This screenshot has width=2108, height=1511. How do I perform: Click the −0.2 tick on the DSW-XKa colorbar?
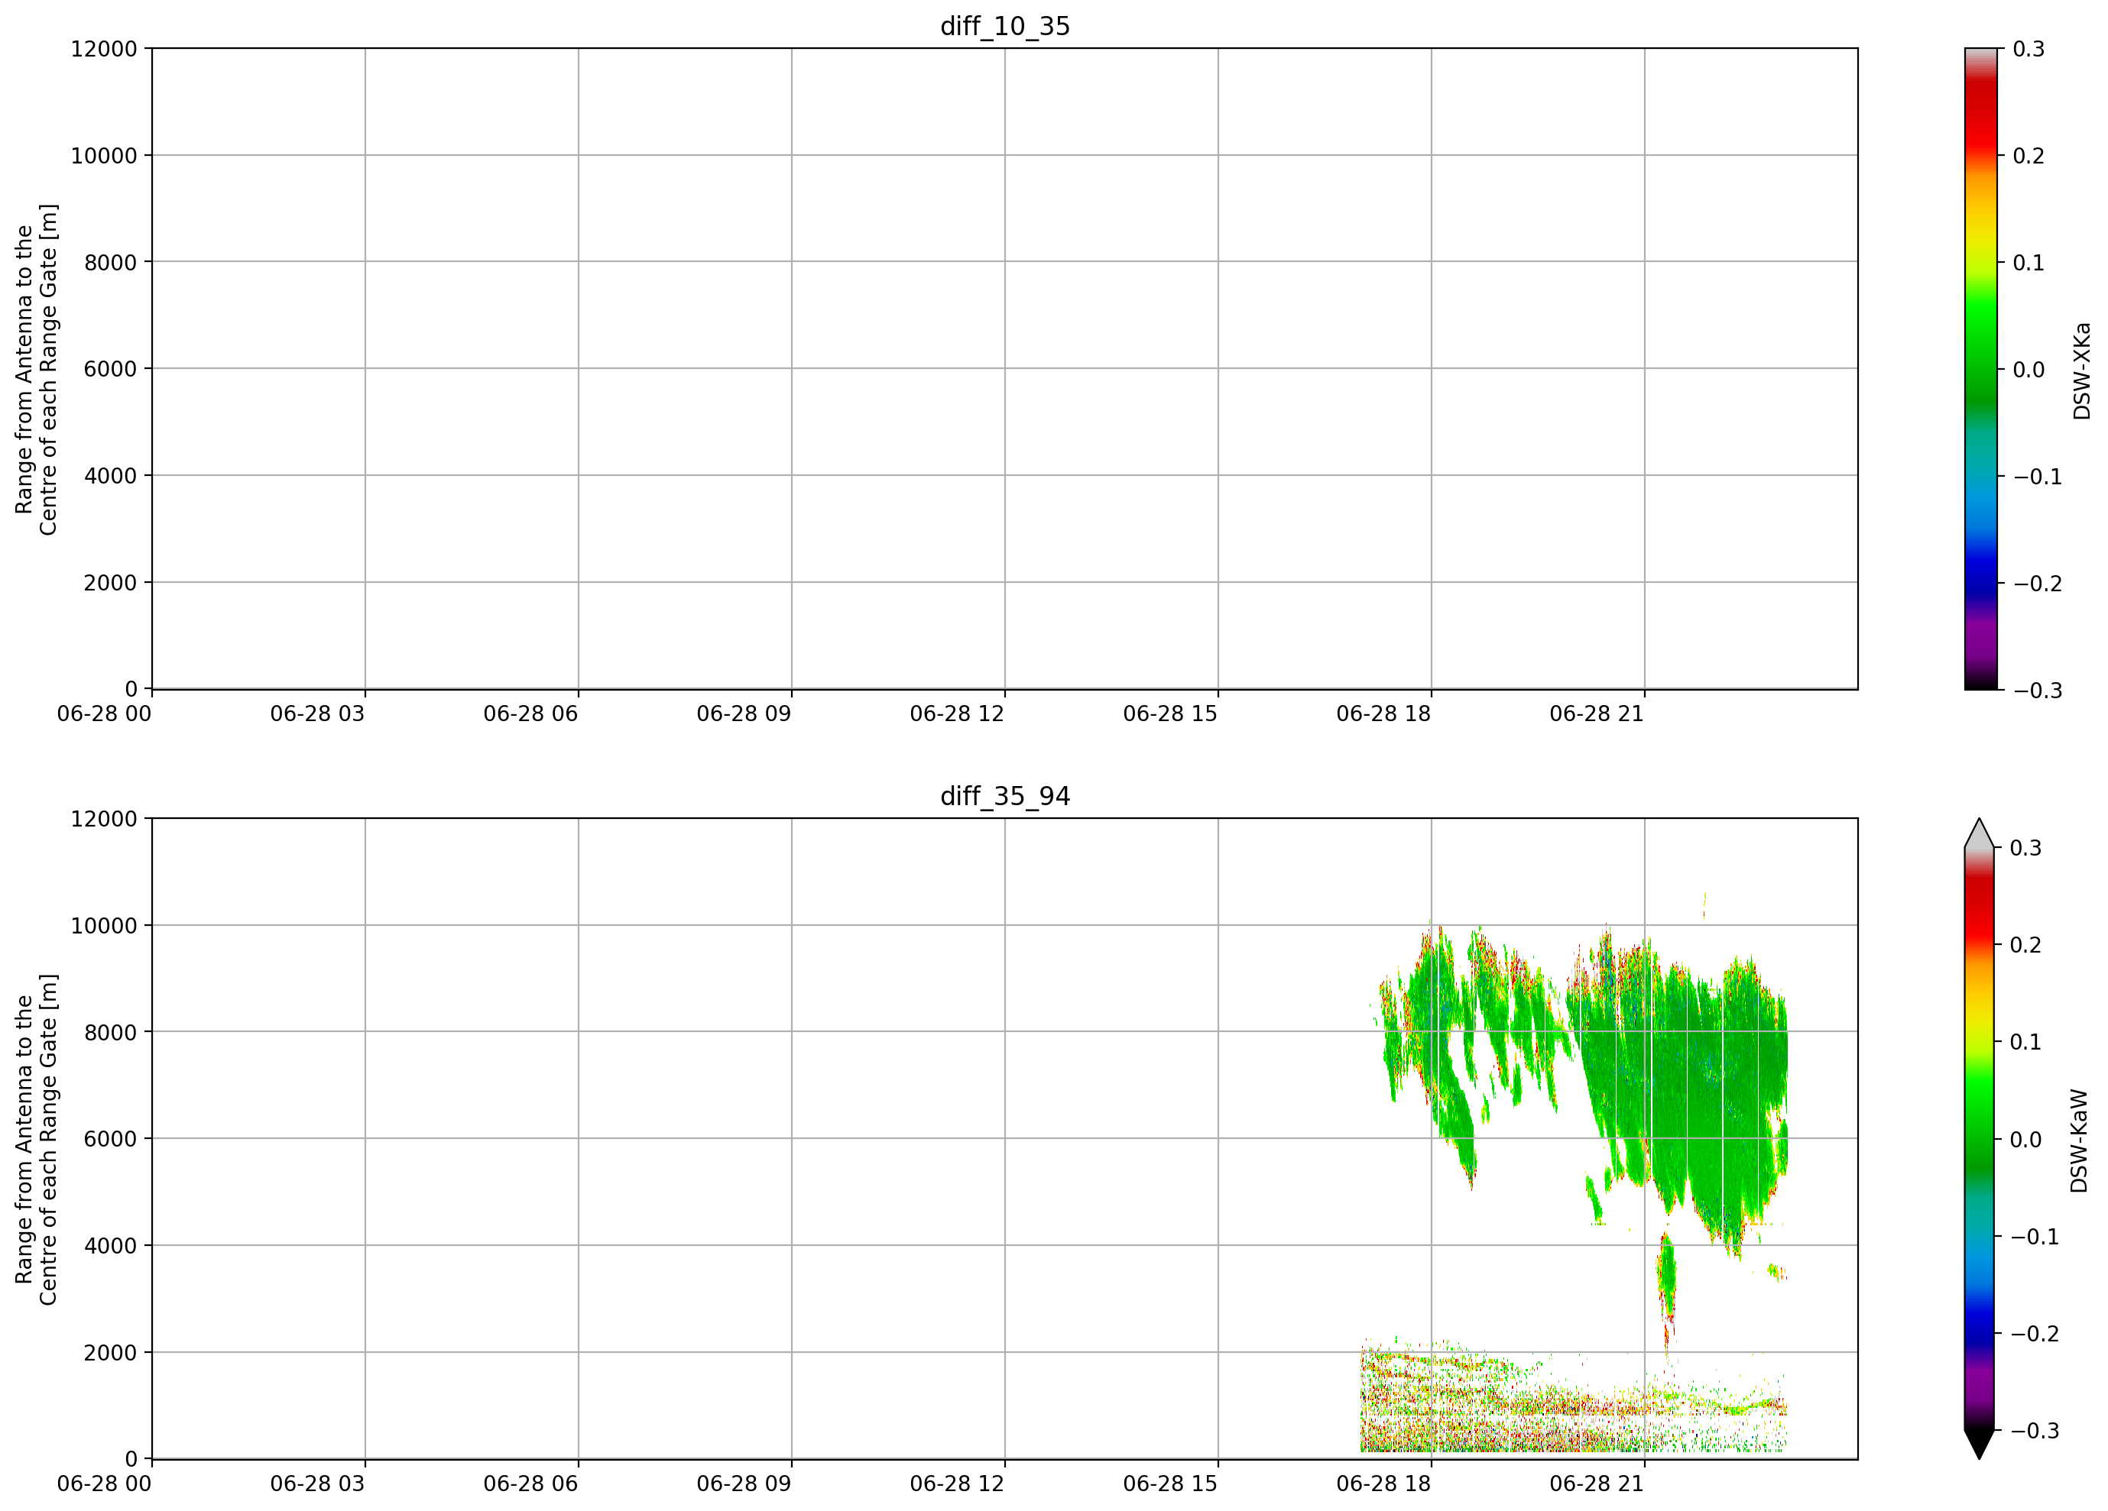tap(2038, 583)
